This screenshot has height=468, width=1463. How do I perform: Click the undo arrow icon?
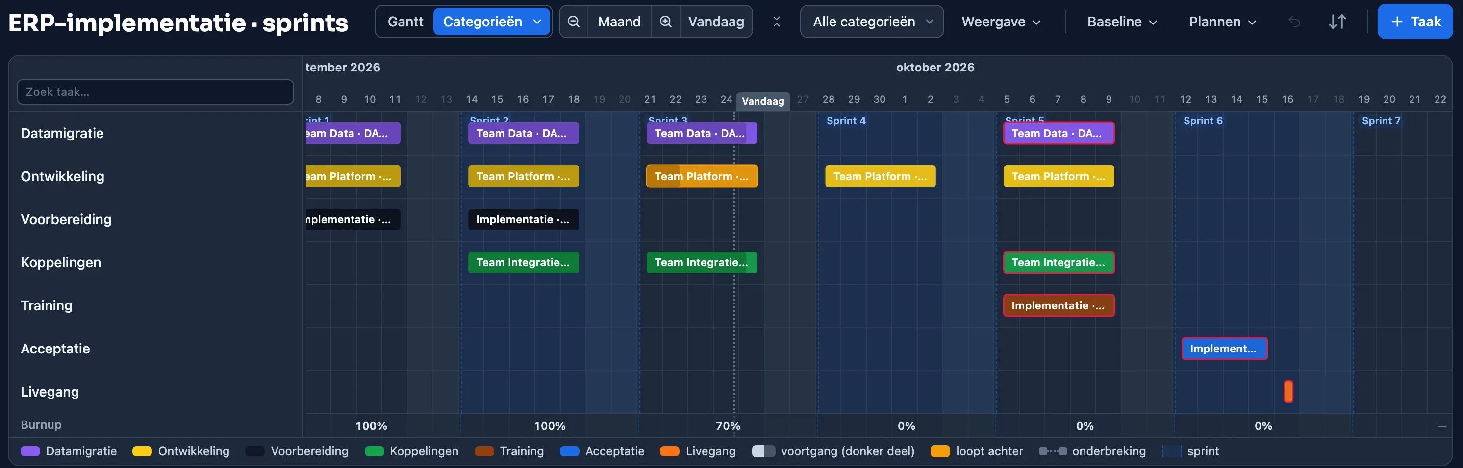(1294, 22)
